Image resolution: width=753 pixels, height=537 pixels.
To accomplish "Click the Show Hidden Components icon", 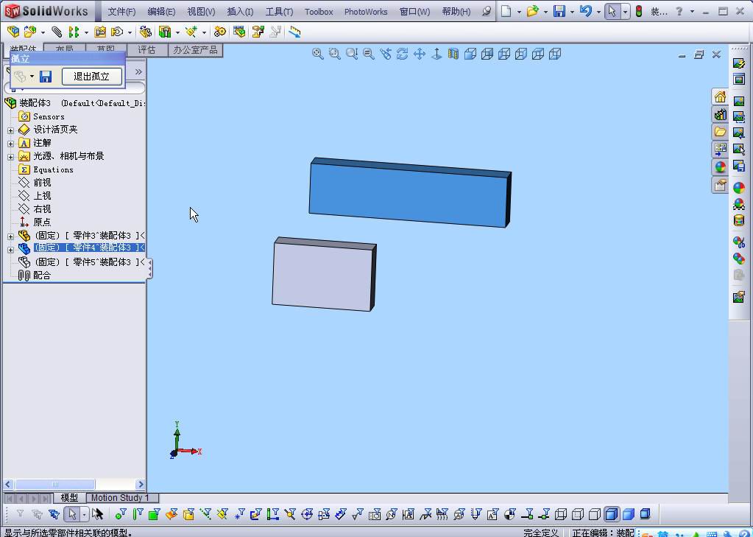I will [x=146, y=32].
